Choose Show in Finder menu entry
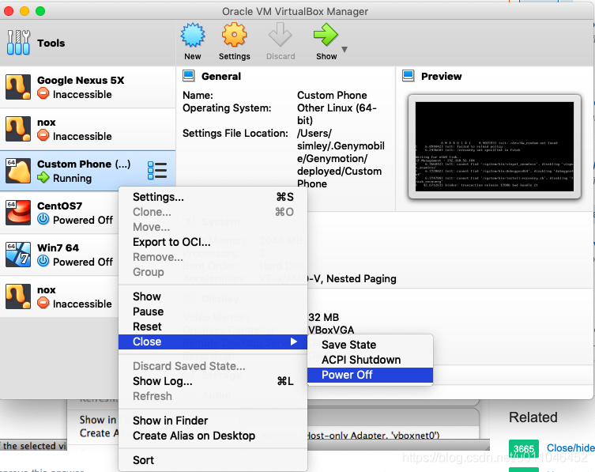Image resolution: width=595 pixels, height=472 pixels. click(213, 421)
